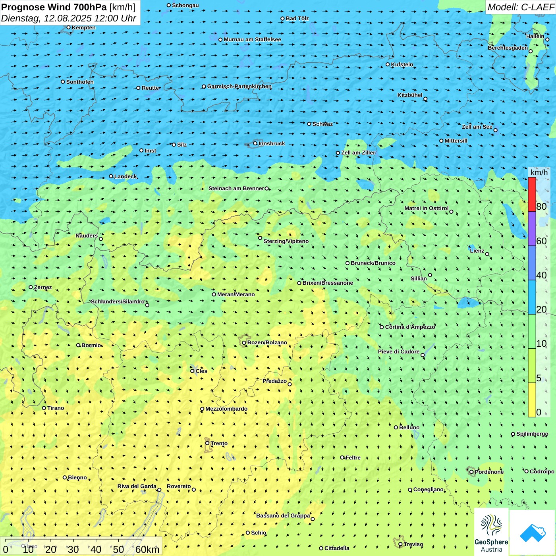556x556 pixels.
Task: Click the Schlanders/Silandro label
Action: pos(118,301)
